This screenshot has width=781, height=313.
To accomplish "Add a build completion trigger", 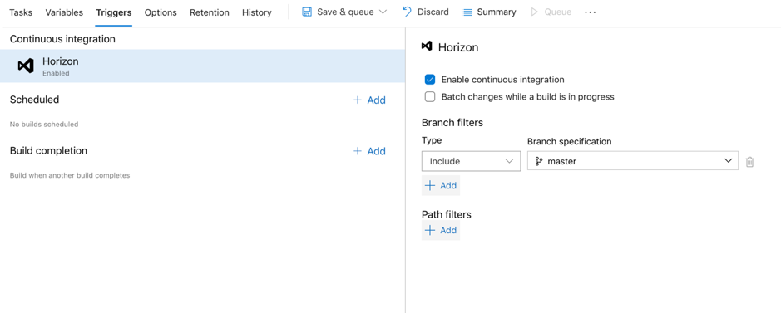I will pyautogui.click(x=369, y=151).
